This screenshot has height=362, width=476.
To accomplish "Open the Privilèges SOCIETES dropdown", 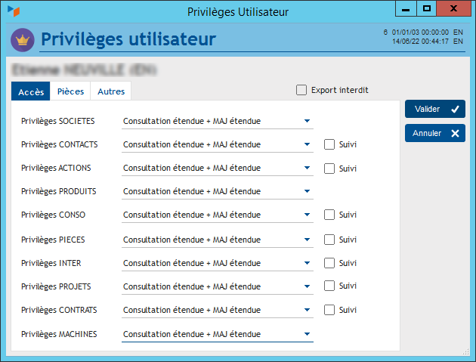I will (x=307, y=120).
